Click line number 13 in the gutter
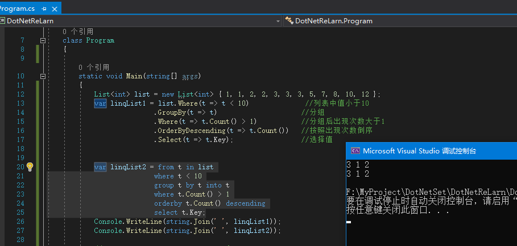This screenshot has width=517, height=246. 21,103
